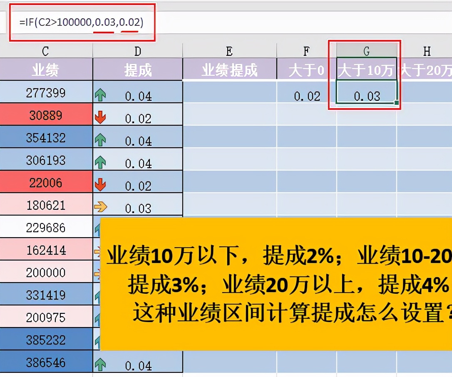Select the red cell with value 22006
Screen dimensions: 452x377
tap(46, 181)
